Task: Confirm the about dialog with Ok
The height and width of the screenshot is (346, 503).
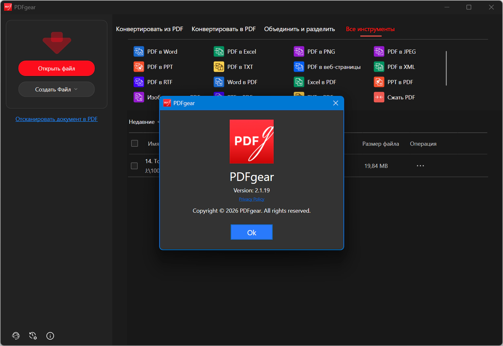Action: pos(252,232)
